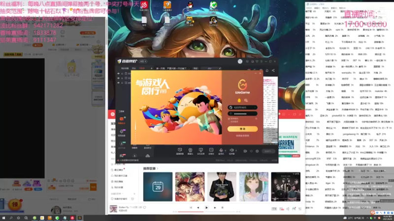Open second microphone tool in streaming sidebar
Viewport: 394px width, 221px height.
click(122, 132)
